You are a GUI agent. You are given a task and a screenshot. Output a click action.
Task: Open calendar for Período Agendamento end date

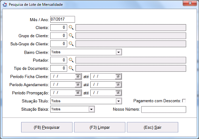click(118, 85)
